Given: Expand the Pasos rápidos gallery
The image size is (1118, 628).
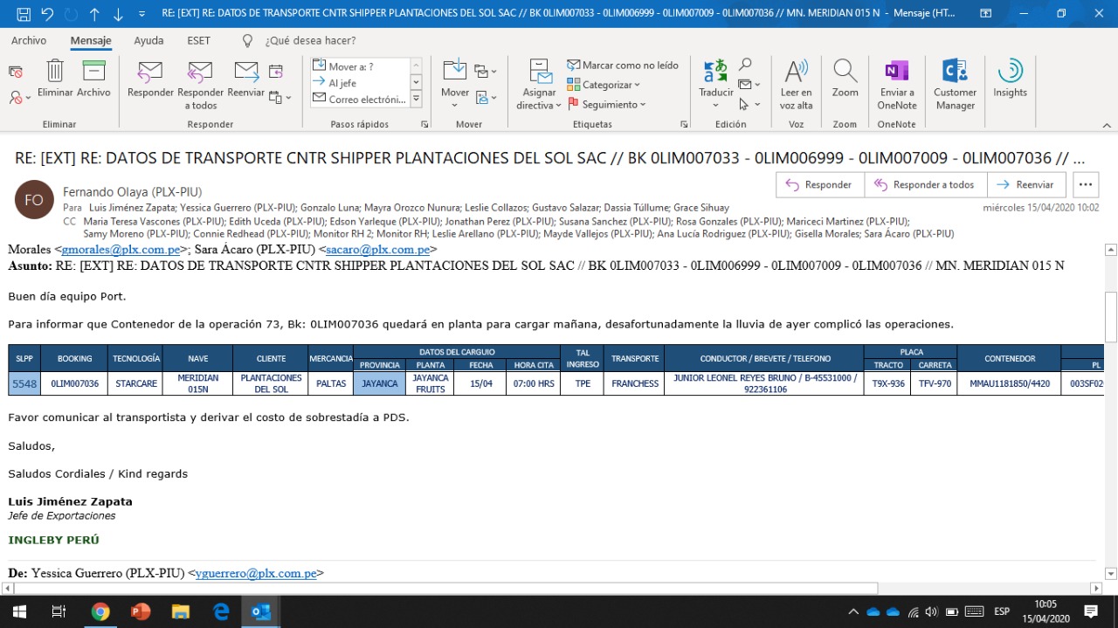Looking at the screenshot, I should pos(416,100).
